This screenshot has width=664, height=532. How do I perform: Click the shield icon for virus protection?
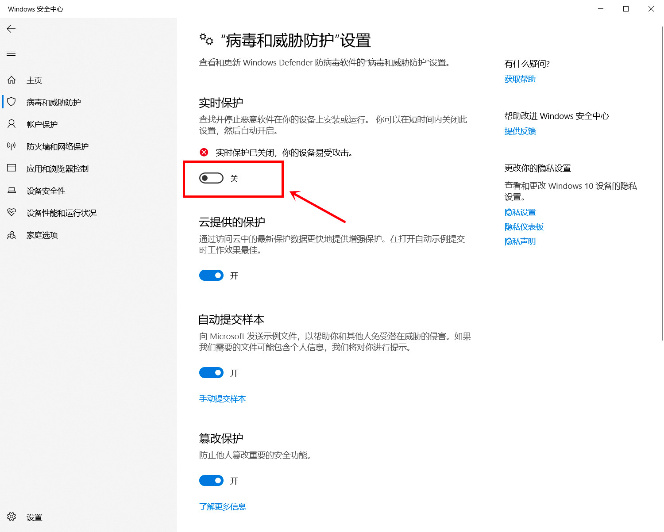12,102
